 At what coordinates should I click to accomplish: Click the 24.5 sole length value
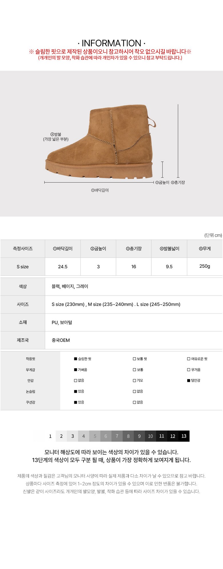[63, 267]
